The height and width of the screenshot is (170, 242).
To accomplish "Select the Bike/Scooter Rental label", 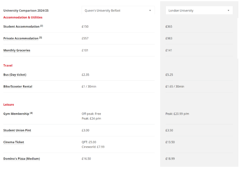I will click(18, 87).
